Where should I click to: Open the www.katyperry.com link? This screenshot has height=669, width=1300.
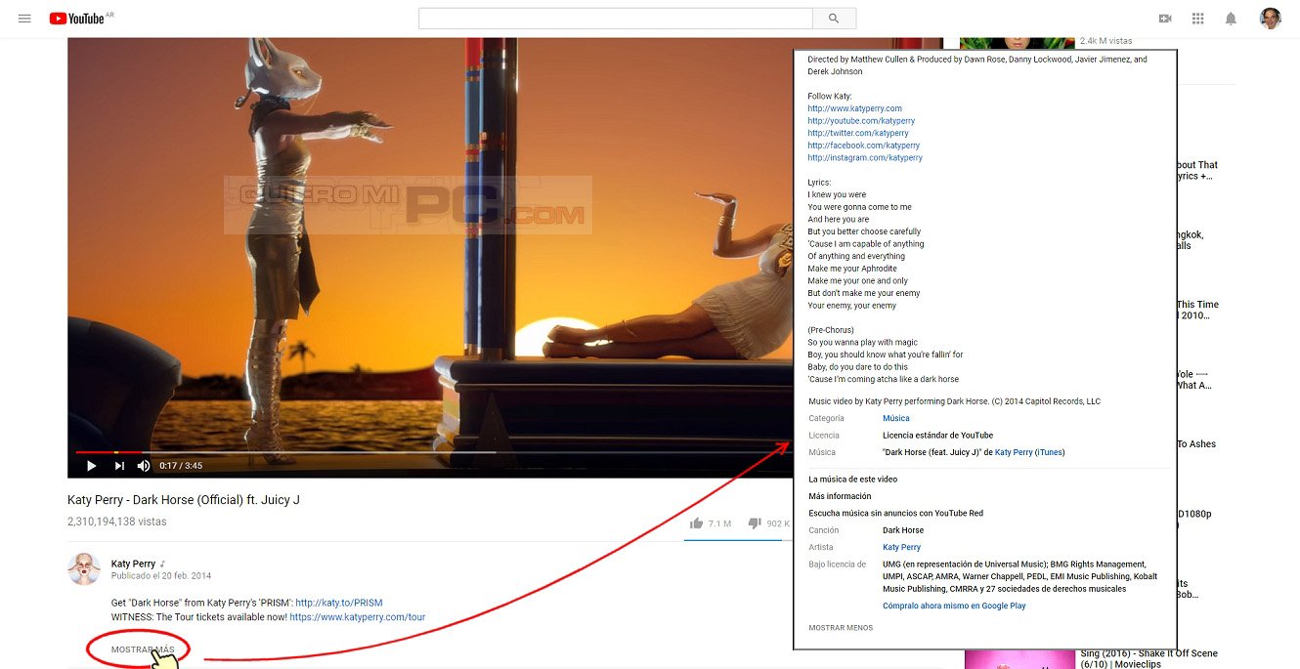pos(854,108)
